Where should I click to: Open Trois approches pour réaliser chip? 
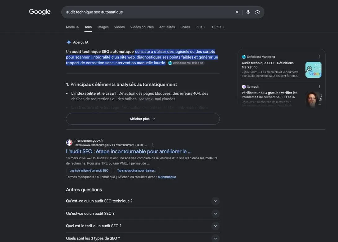[137, 170]
